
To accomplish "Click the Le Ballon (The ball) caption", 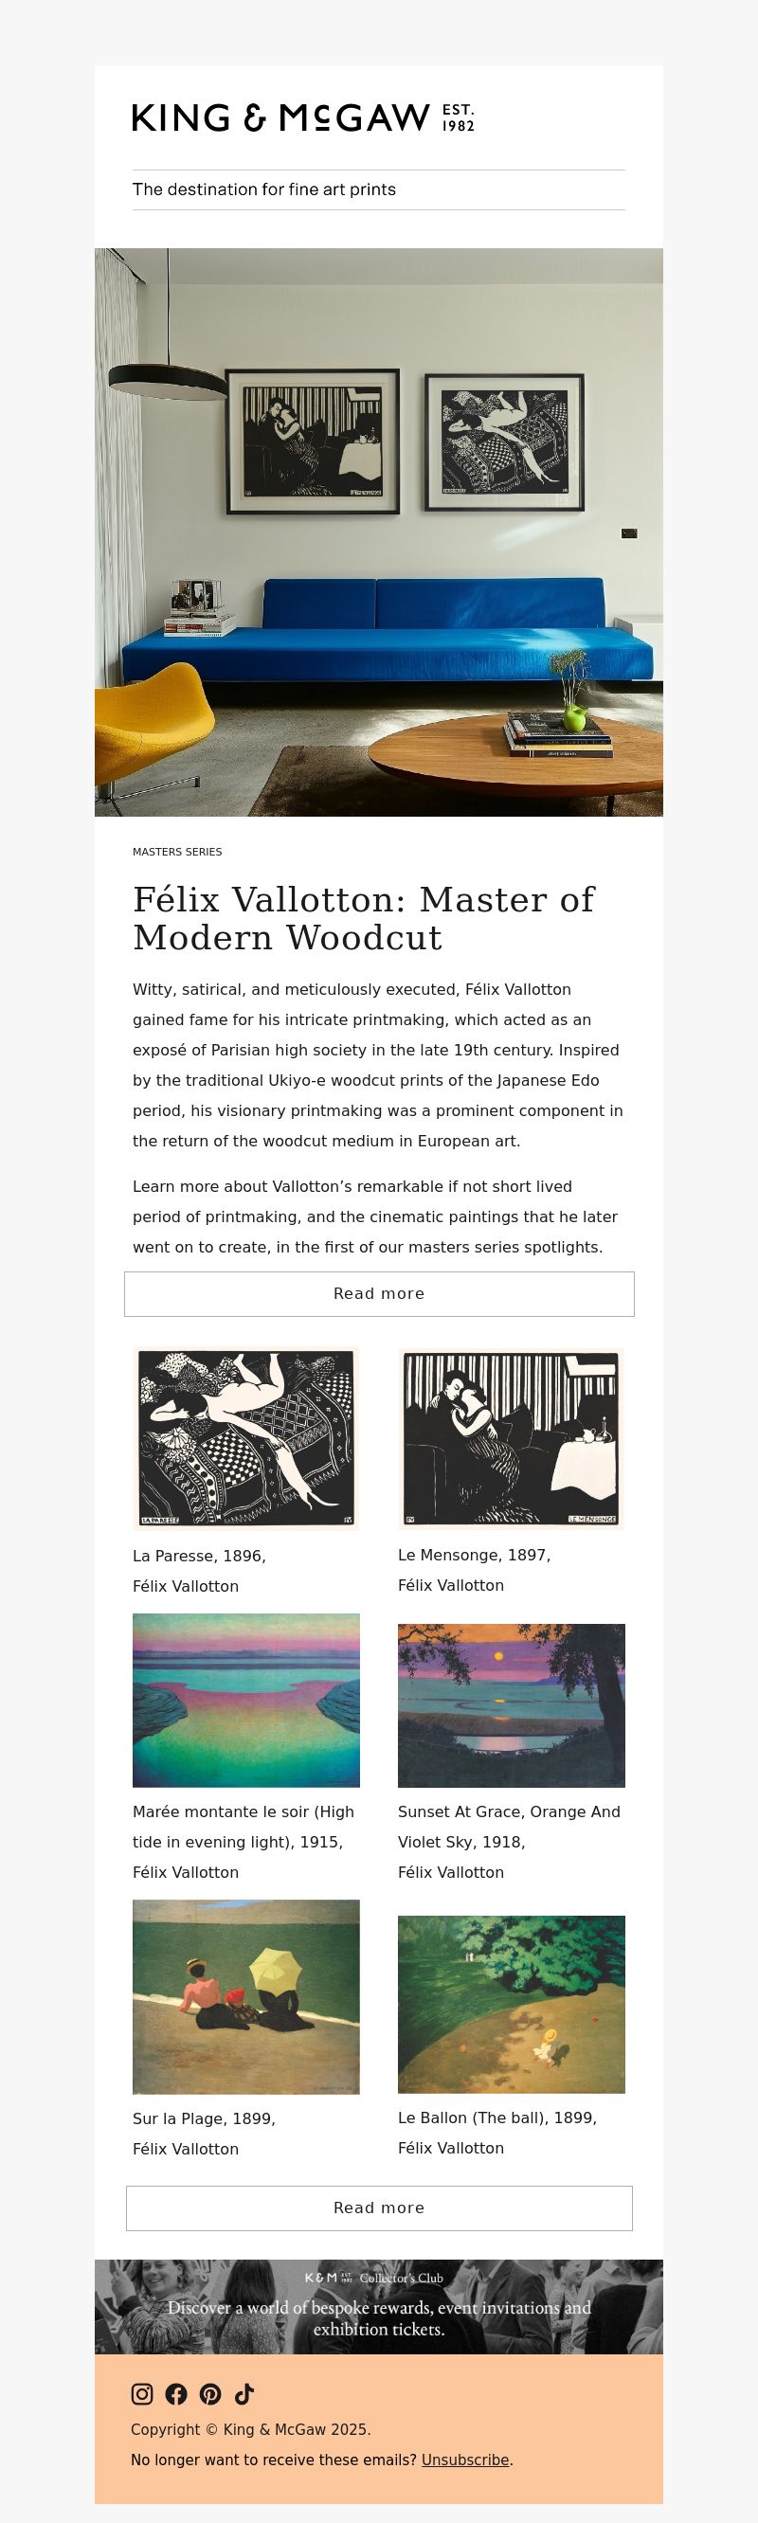I will (x=497, y=2118).
